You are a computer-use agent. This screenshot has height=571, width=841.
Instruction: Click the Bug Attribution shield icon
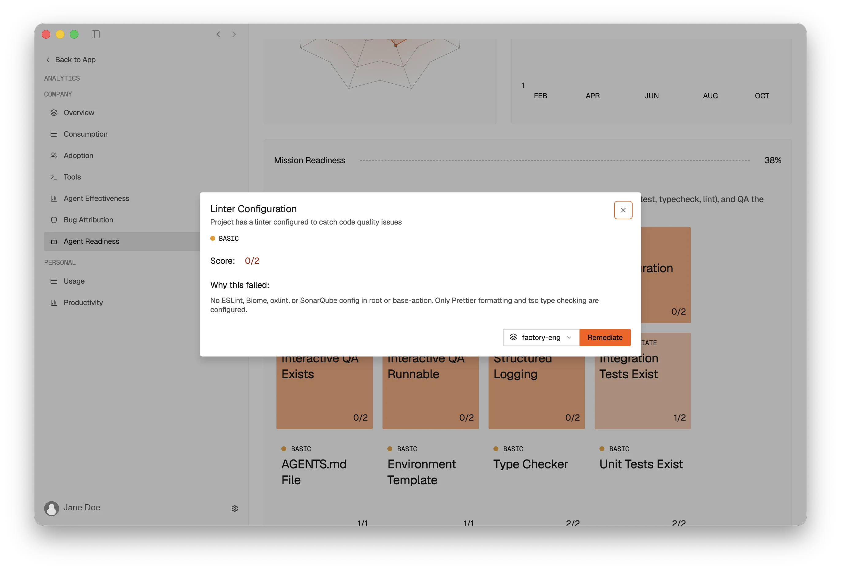tap(54, 220)
